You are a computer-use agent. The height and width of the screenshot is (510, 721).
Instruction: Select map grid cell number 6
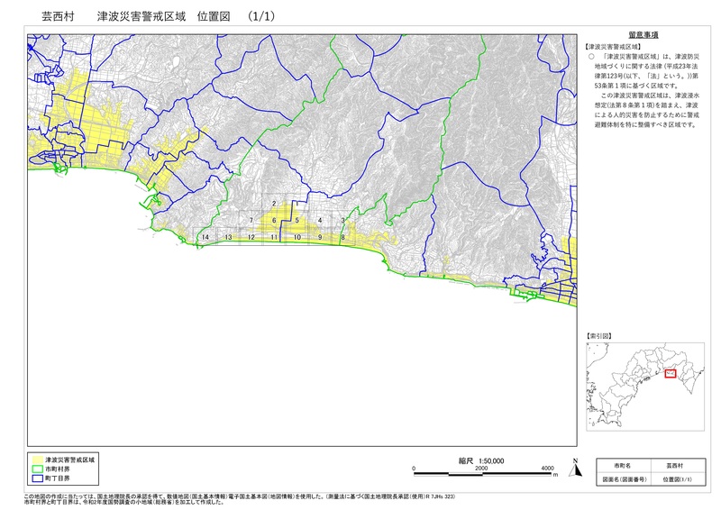click(273, 221)
